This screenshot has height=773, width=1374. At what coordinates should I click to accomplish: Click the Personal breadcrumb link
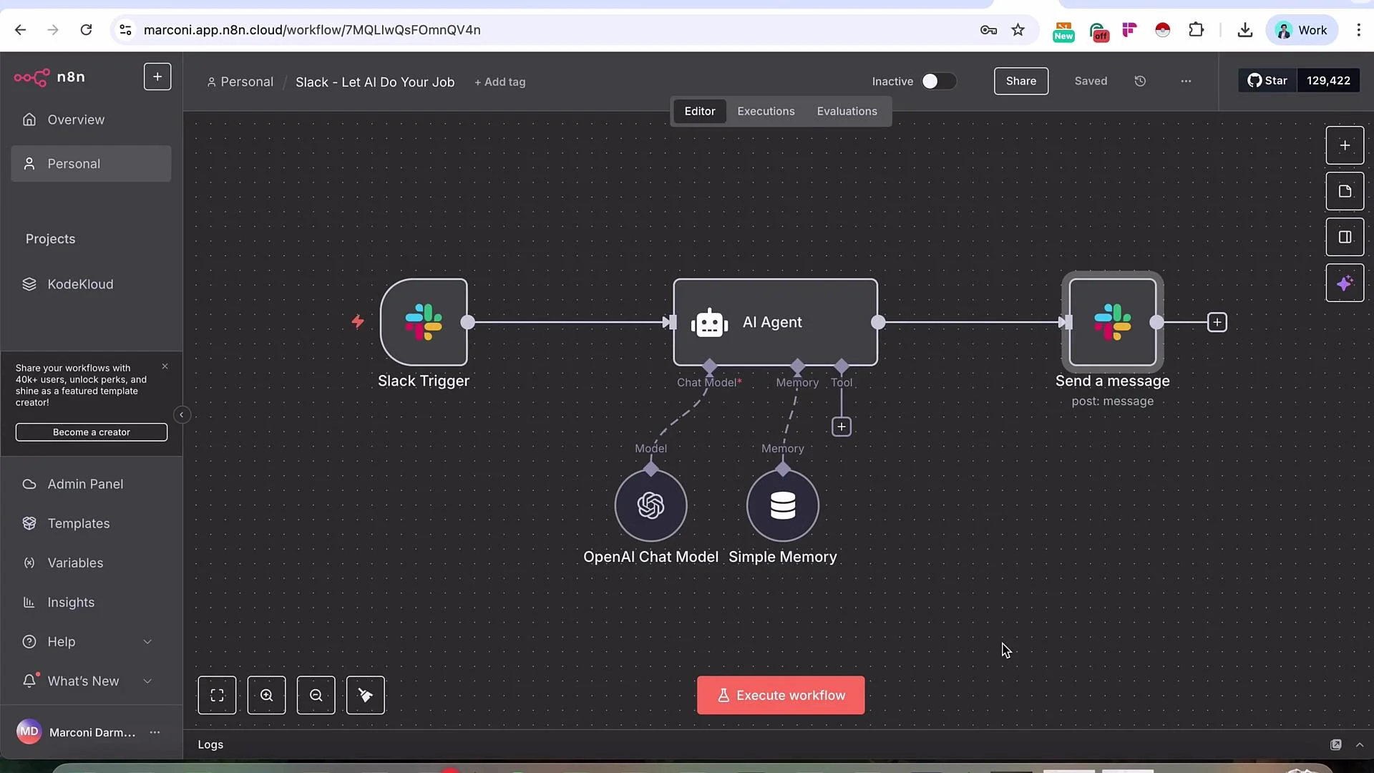coord(240,82)
